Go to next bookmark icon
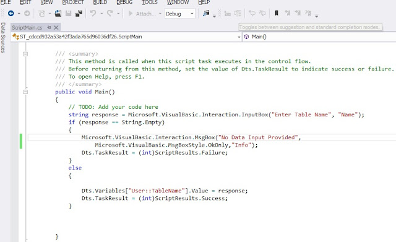The height and width of the screenshot is (242, 396). click(x=298, y=13)
